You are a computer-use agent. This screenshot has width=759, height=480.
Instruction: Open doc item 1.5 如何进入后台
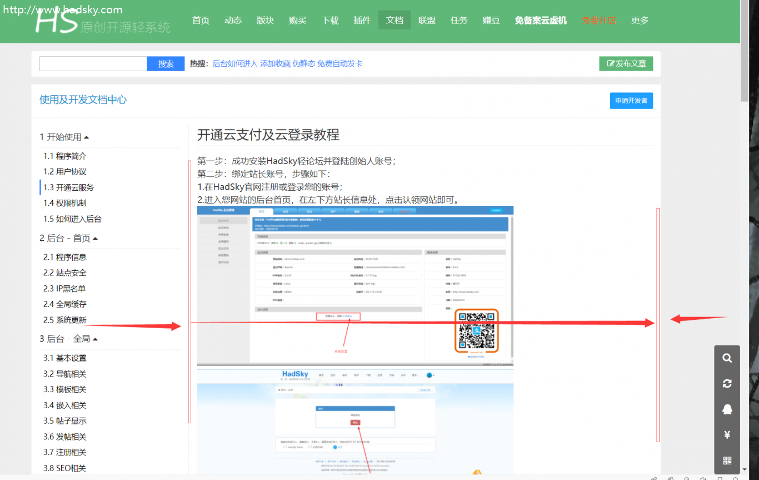pyautogui.click(x=73, y=219)
